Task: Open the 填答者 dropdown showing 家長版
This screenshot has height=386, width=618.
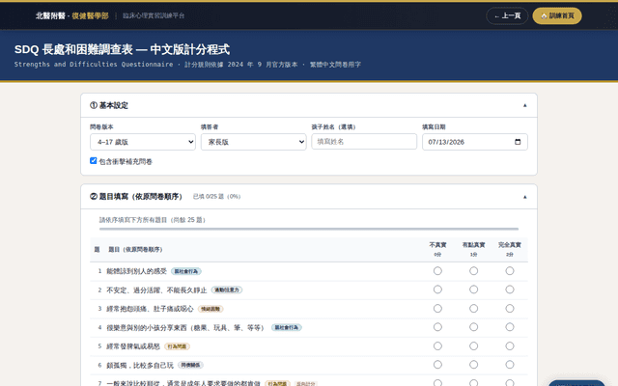Action: 253,142
